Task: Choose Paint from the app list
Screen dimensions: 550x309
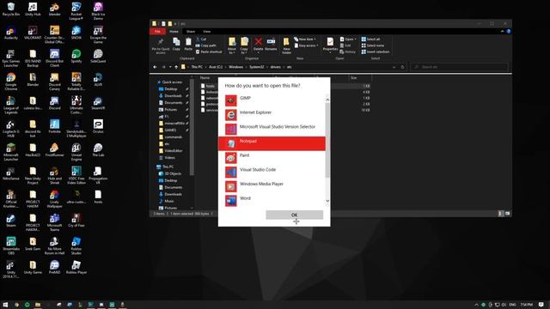Action: pos(272,158)
